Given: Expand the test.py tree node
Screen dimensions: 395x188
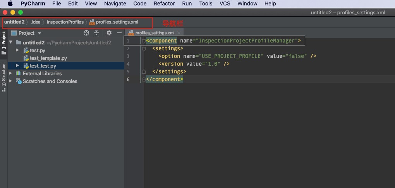Looking at the screenshot, I should [x=17, y=50].
